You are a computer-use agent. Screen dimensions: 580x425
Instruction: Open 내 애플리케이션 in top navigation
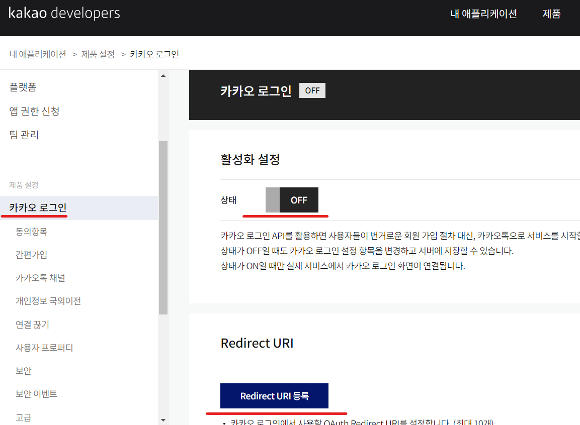pos(483,14)
